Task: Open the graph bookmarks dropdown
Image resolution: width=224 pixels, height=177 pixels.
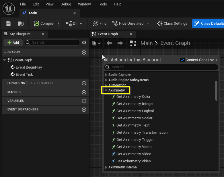Action: pyautogui.click(x=96, y=43)
